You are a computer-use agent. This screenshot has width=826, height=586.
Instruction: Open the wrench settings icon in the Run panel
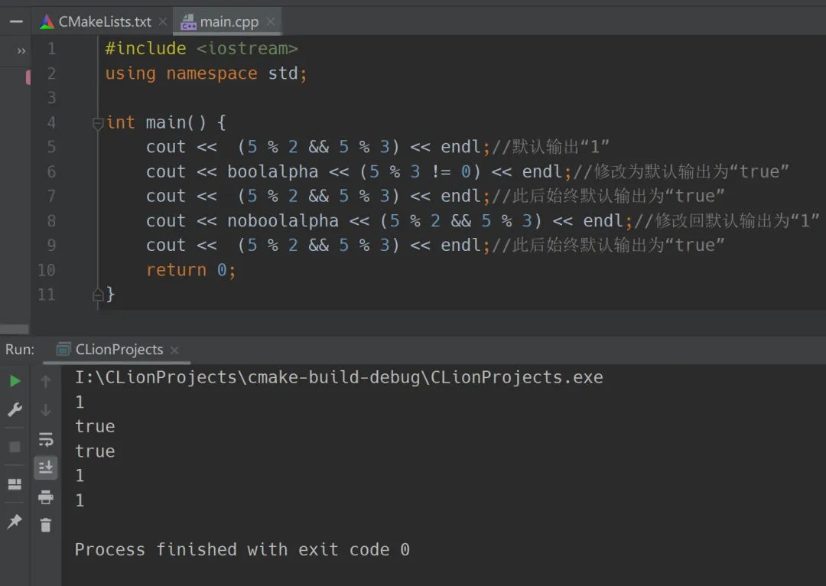pyautogui.click(x=15, y=409)
